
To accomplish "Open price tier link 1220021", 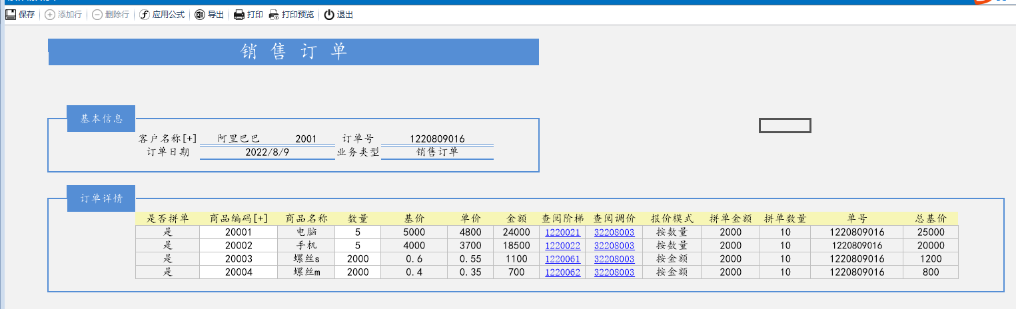I will tap(562, 232).
